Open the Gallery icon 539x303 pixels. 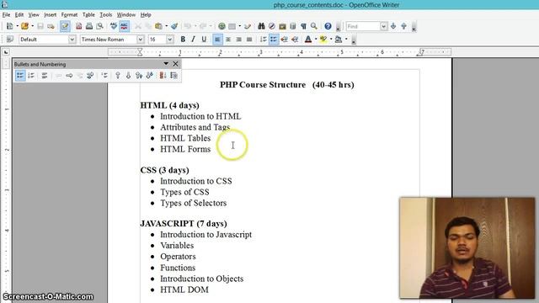click(x=283, y=26)
